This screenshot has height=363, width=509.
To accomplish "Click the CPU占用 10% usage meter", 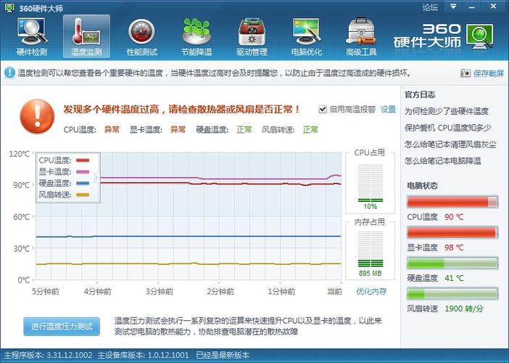I will point(371,183).
